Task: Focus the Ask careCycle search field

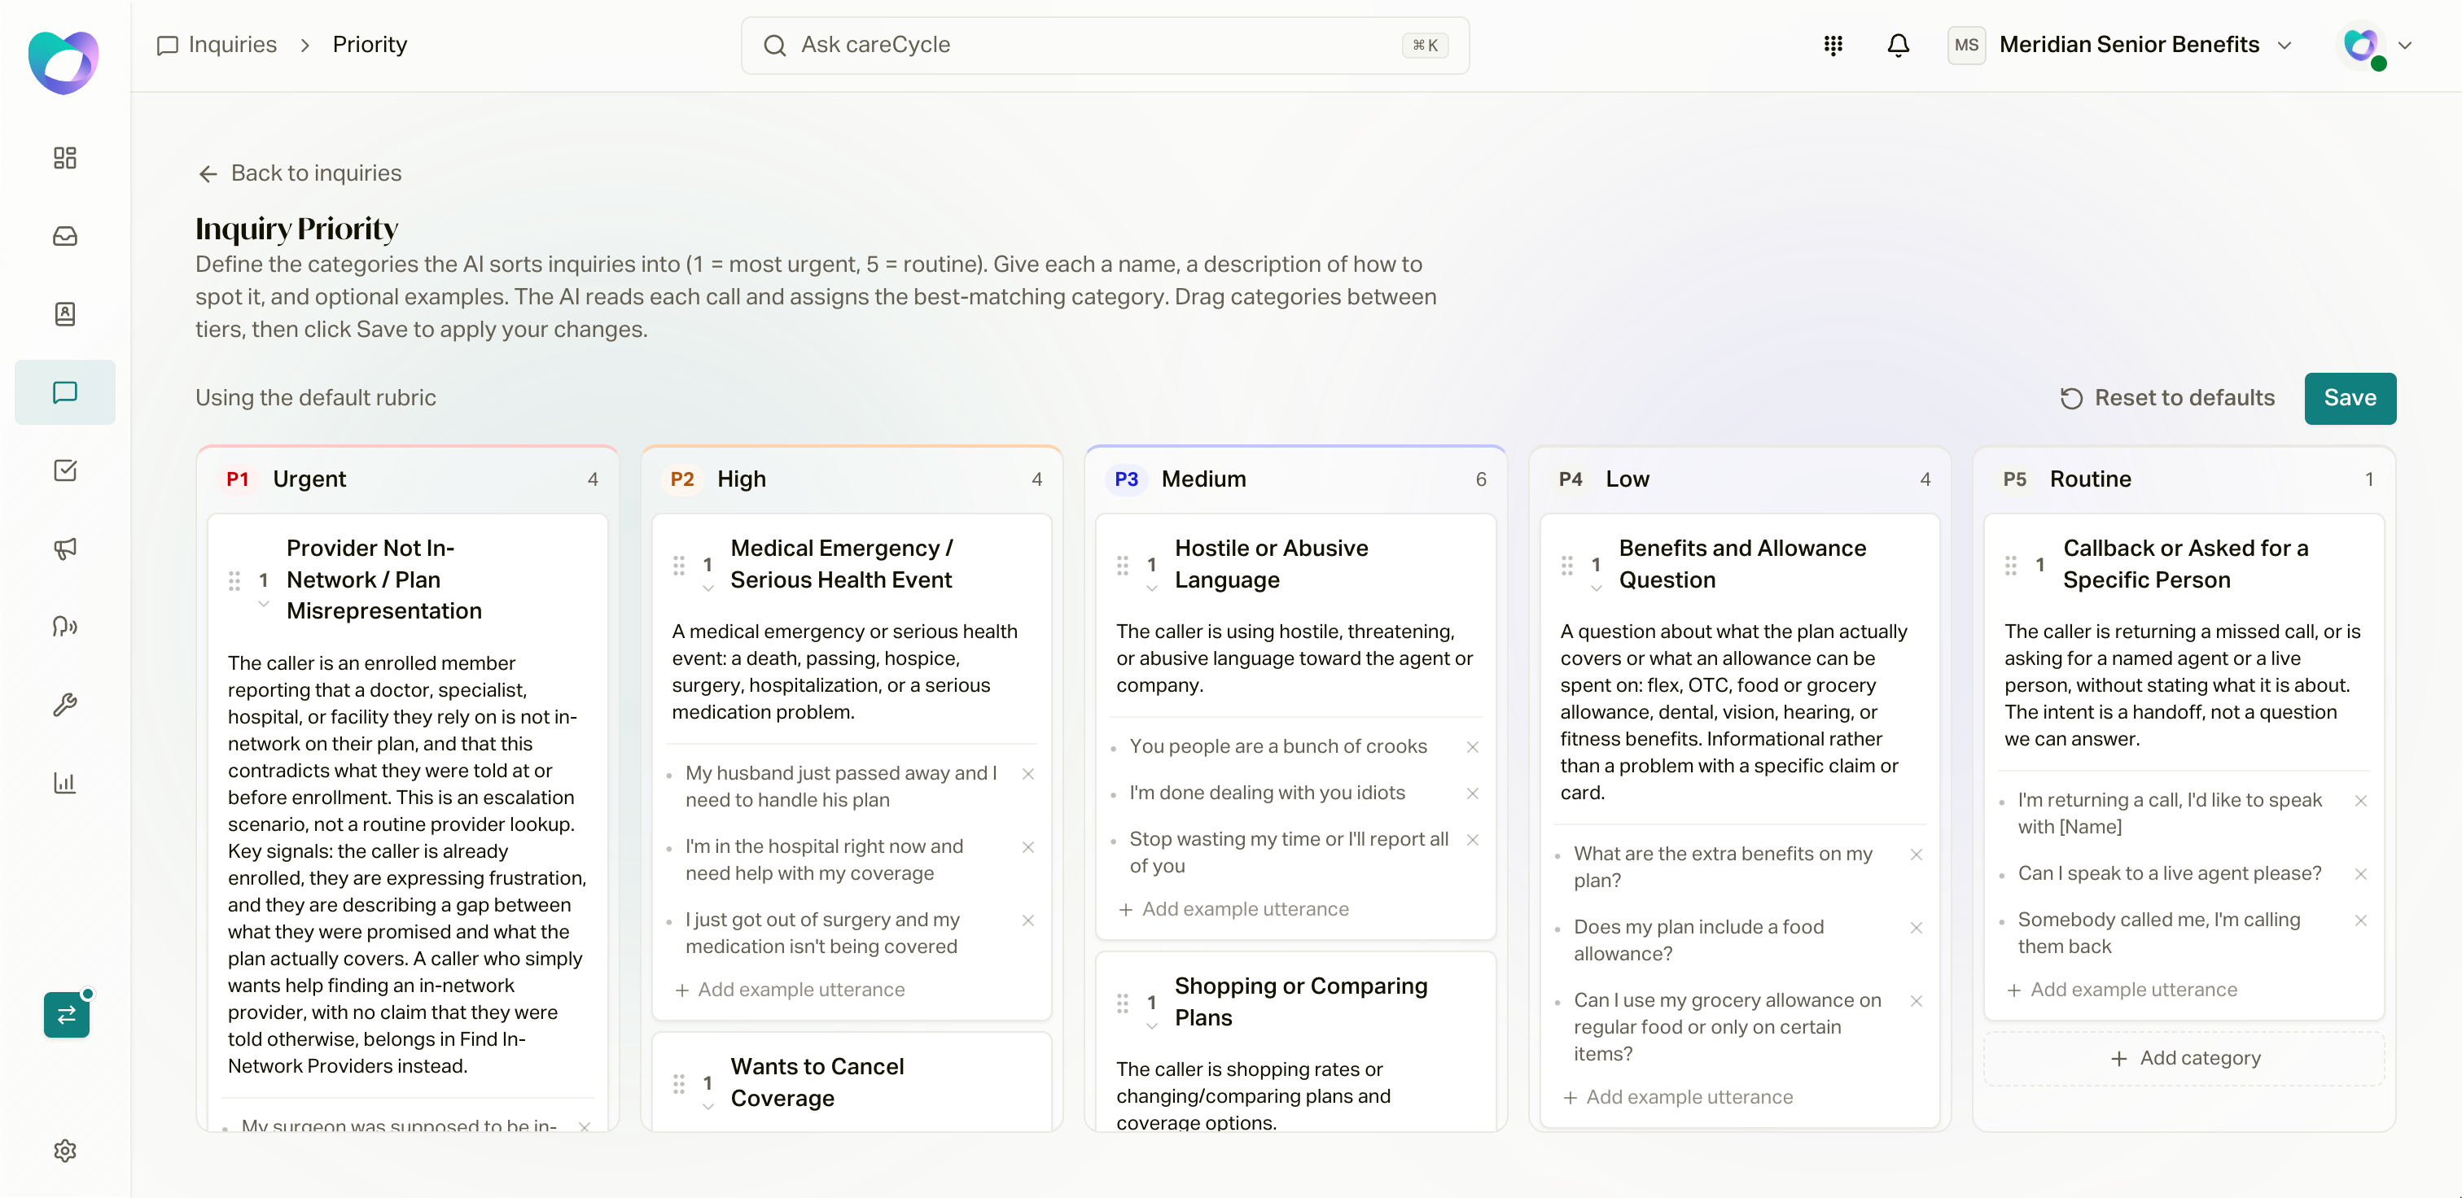Action: (1105, 45)
